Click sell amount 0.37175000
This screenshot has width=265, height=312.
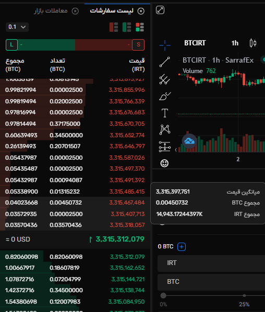pyautogui.click(x=65, y=124)
